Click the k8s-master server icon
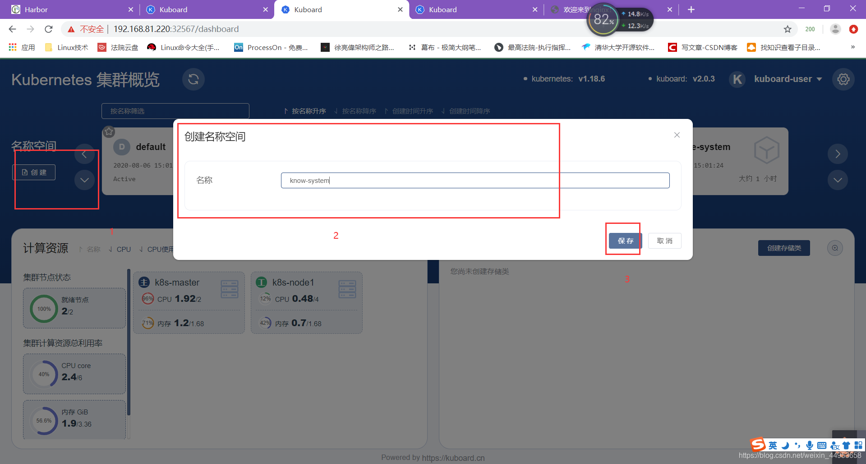The height and width of the screenshot is (464, 866). [230, 289]
